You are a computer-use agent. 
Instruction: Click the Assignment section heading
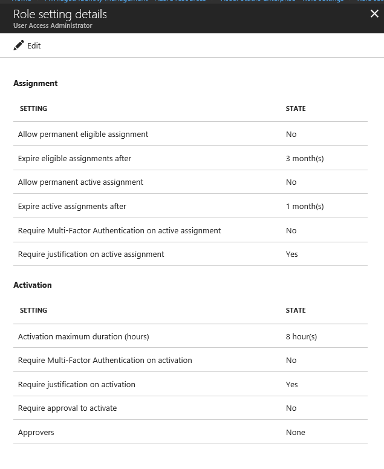[x=36, y=83]
